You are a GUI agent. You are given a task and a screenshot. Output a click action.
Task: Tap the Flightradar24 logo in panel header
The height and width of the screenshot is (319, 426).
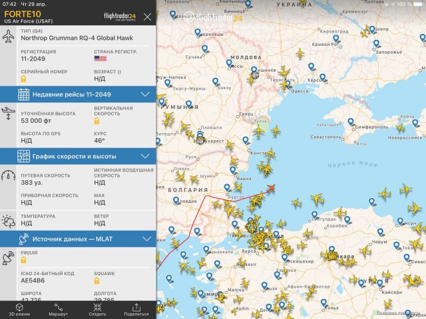tap(120, 17)
